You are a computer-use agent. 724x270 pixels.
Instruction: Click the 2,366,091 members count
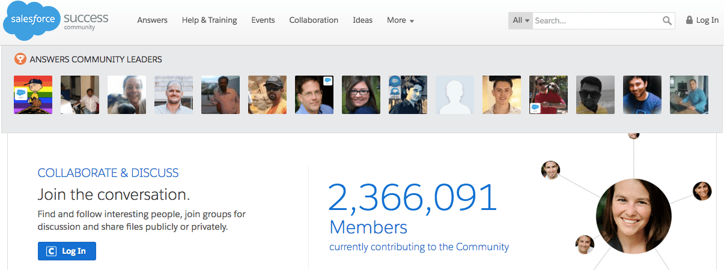(x=413, y=198)
